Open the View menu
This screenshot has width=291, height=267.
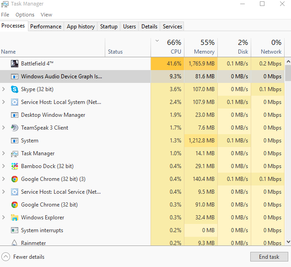click(x=46, y=15)
